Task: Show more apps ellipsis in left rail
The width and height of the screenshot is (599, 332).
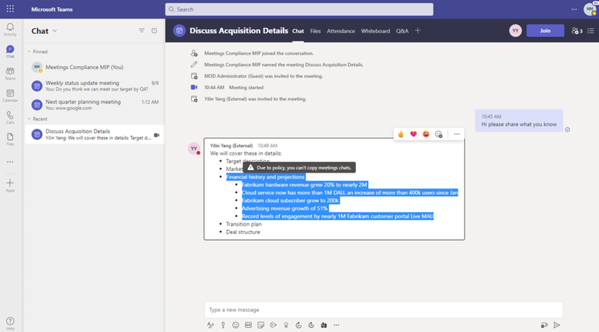Action: 10,162
